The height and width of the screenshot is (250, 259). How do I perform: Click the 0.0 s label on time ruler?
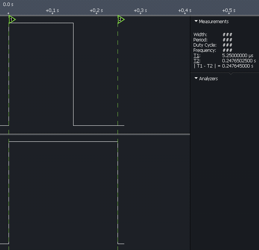coord(8,4)
